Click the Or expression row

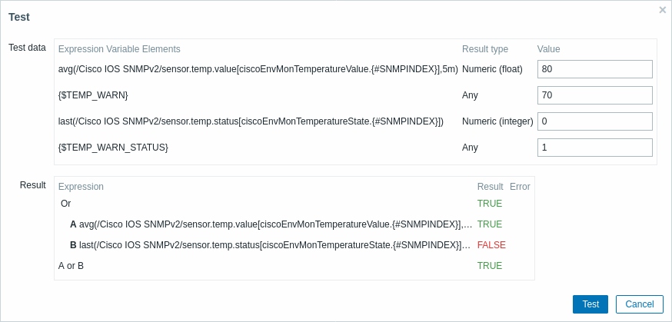[x=66, y=204]
